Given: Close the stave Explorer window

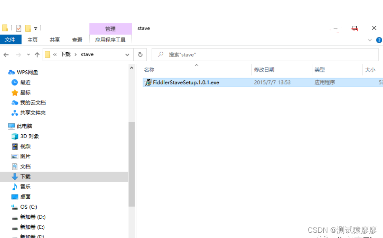Looking at the screenshot, I should (374, 28).
